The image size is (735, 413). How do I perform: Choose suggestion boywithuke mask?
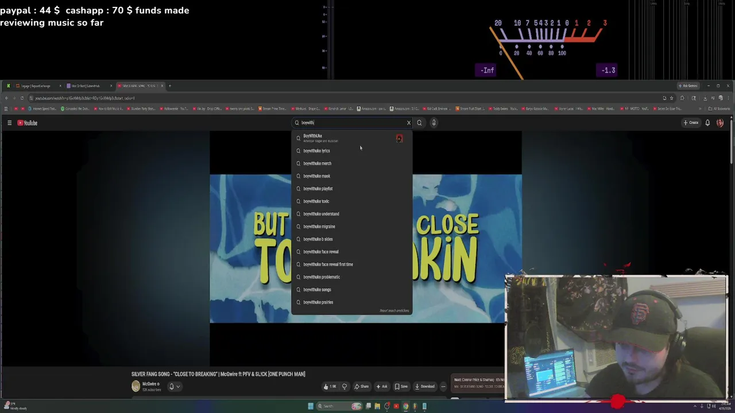coord(351,176)
